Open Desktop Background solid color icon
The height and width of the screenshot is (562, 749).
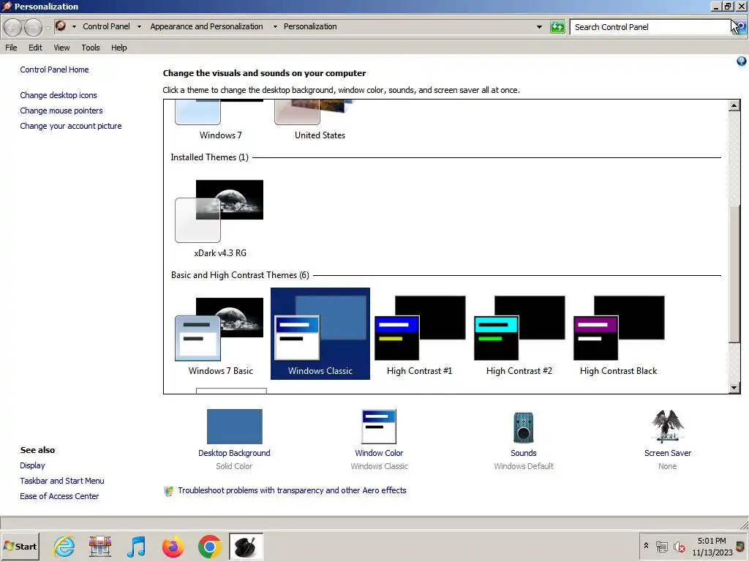235,427
